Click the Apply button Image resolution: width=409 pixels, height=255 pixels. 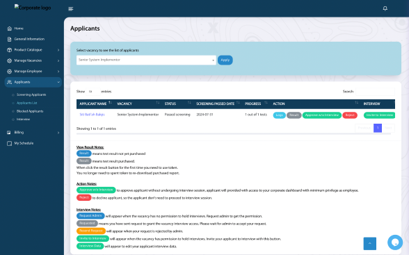coord(225,60)
